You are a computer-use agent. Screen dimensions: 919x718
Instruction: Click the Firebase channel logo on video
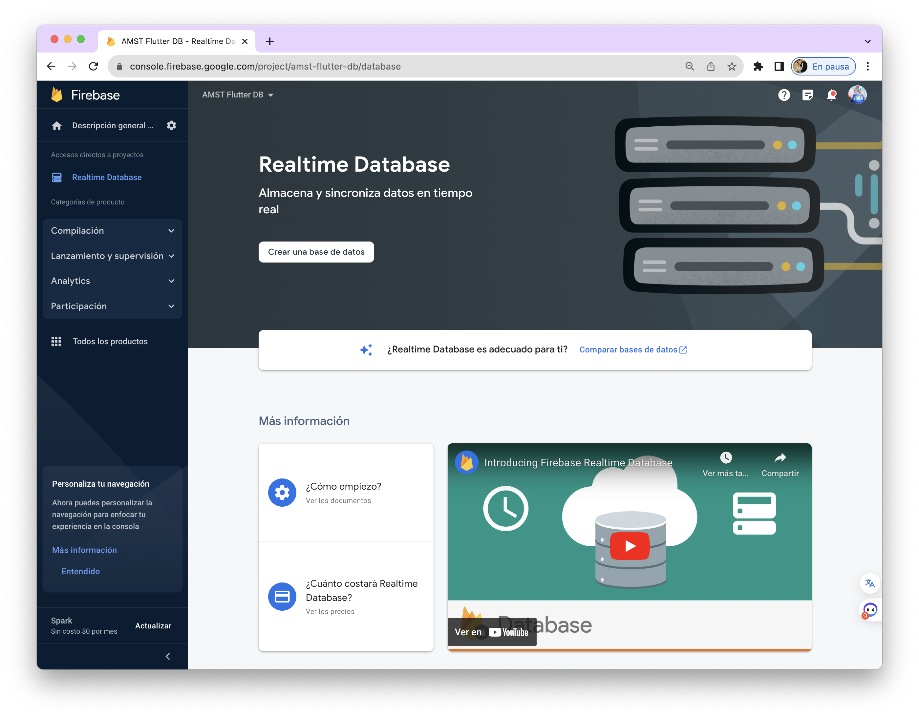pyautogui.click(x=467, y=462)
